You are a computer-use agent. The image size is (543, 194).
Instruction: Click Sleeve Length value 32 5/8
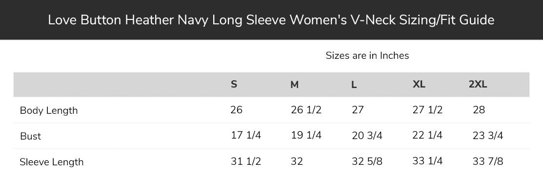click(367, 161)
